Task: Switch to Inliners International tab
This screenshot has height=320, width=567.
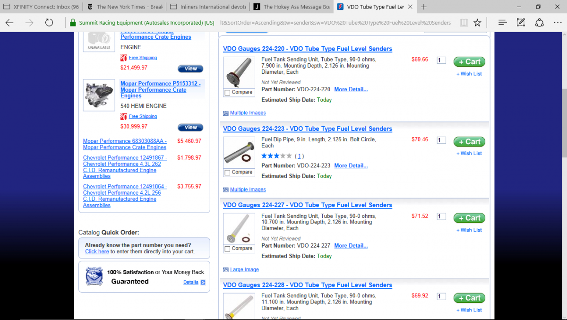Action: [x=208, y=7]
